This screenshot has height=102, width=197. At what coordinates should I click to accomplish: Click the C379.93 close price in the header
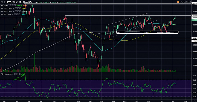pyautogui.click(x=60, y=2)
